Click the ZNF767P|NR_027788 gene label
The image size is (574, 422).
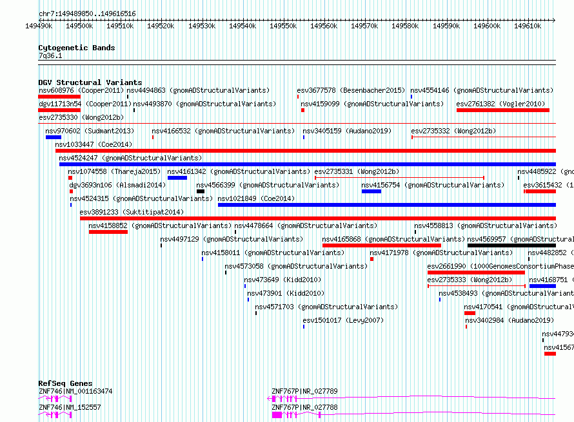click(304, 407)
